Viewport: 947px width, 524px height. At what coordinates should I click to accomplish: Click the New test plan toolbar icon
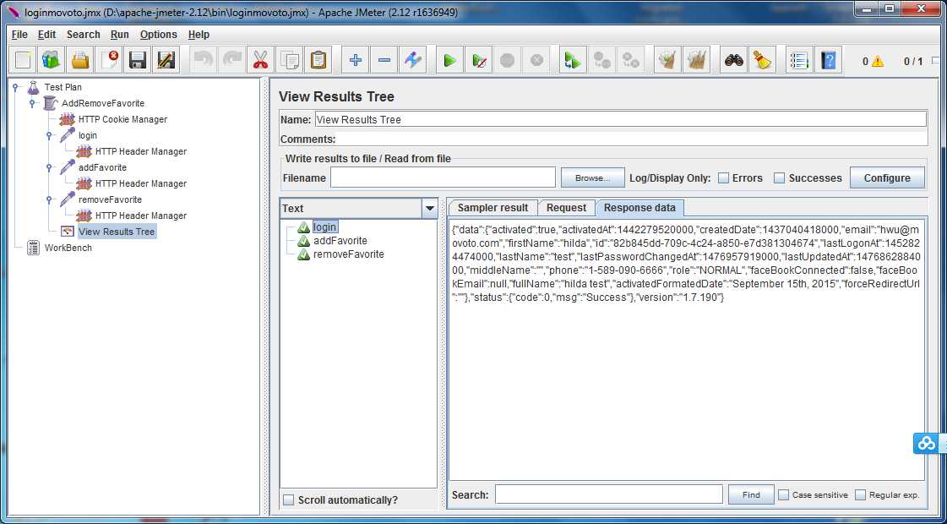tap(23, 61)
